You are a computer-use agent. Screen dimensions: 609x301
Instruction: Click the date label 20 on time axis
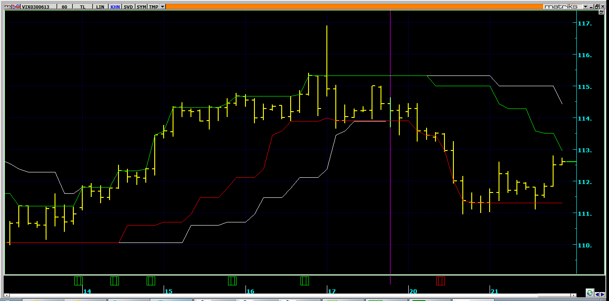[x=413, y=291]
